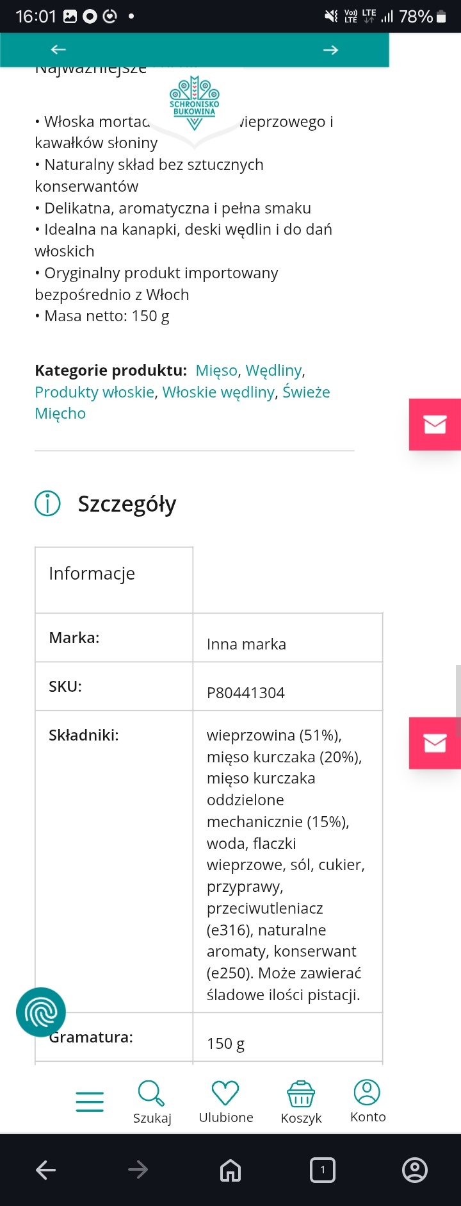This screenshot has height=1206, width=461.
Task: Tap the left arrow in teal bar
Action: [x=58, y=50]
